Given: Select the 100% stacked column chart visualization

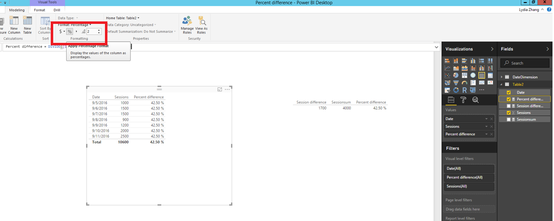Looking at the screenshot, I should pyautogui.click(x=490, y=60).
